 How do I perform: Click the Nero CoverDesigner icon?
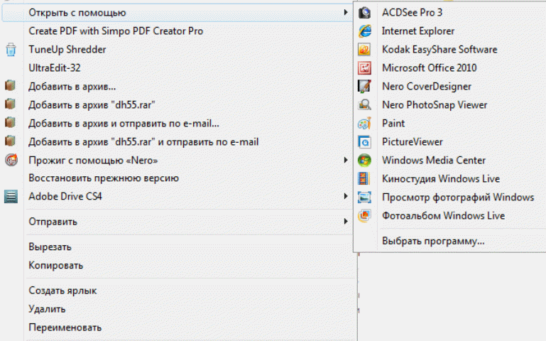point(364,87)
